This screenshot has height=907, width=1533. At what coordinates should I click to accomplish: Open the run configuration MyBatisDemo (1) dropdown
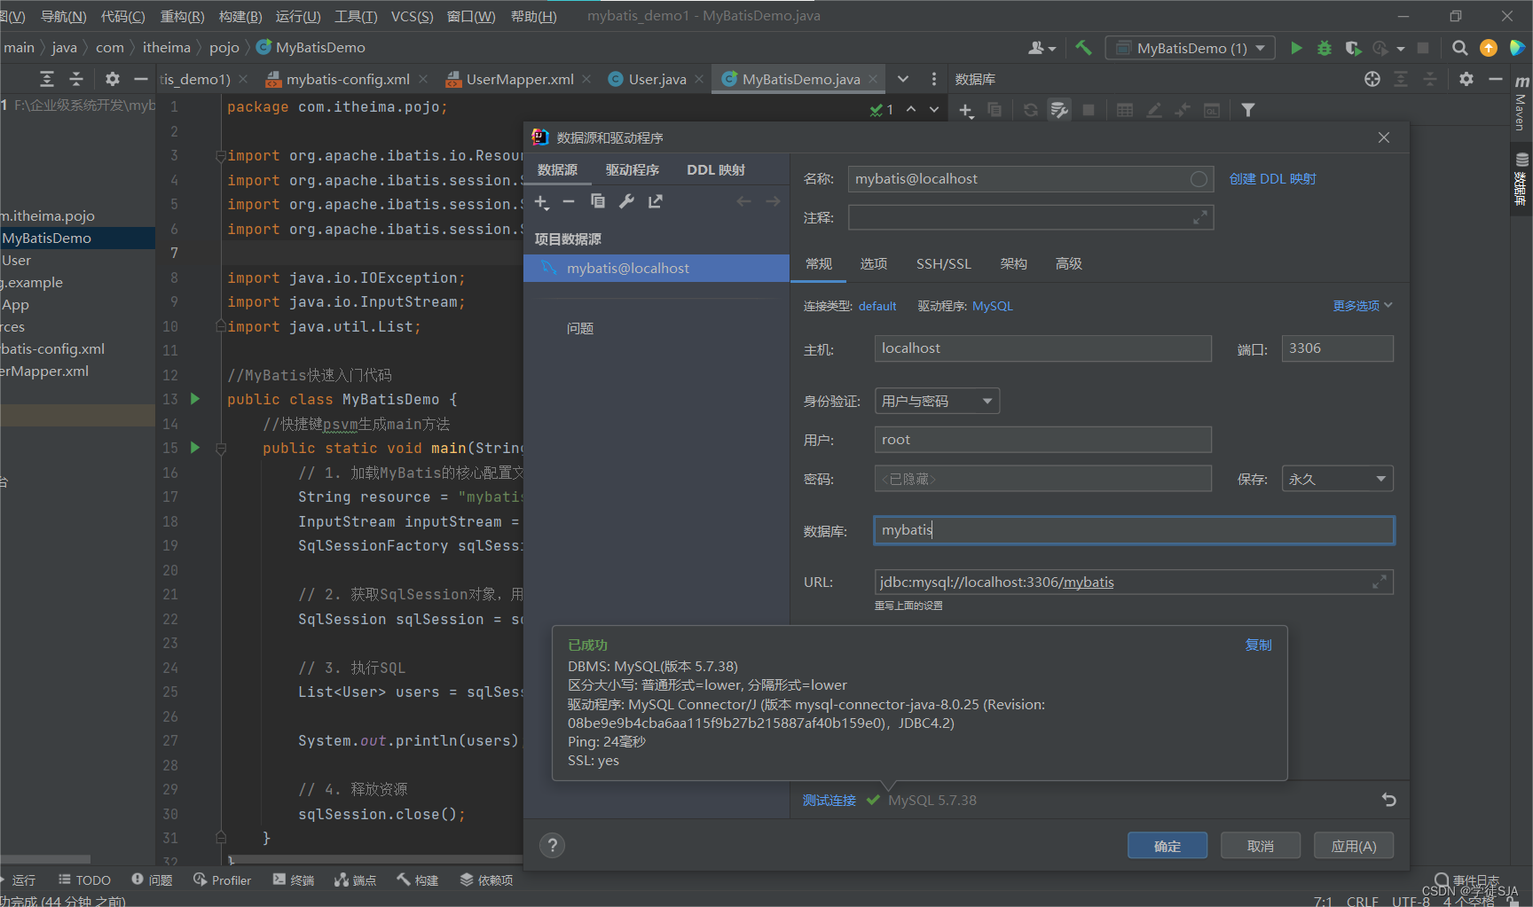click(1191, 48)
